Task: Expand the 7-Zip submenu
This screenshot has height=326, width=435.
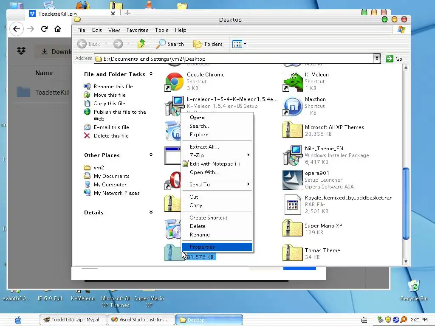Action: (x=217, y=155)
